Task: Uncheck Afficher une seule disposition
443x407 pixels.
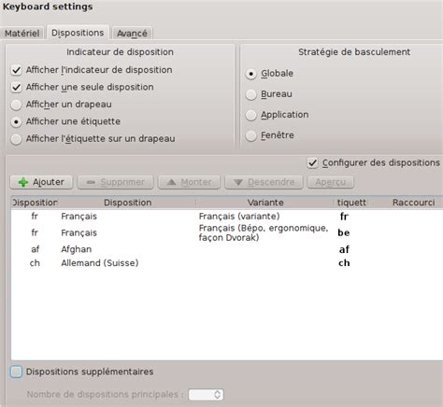Action: (x=16, y=87)
